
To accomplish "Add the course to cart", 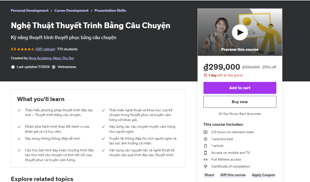I will pyautogui.click(x=240, y=88).
